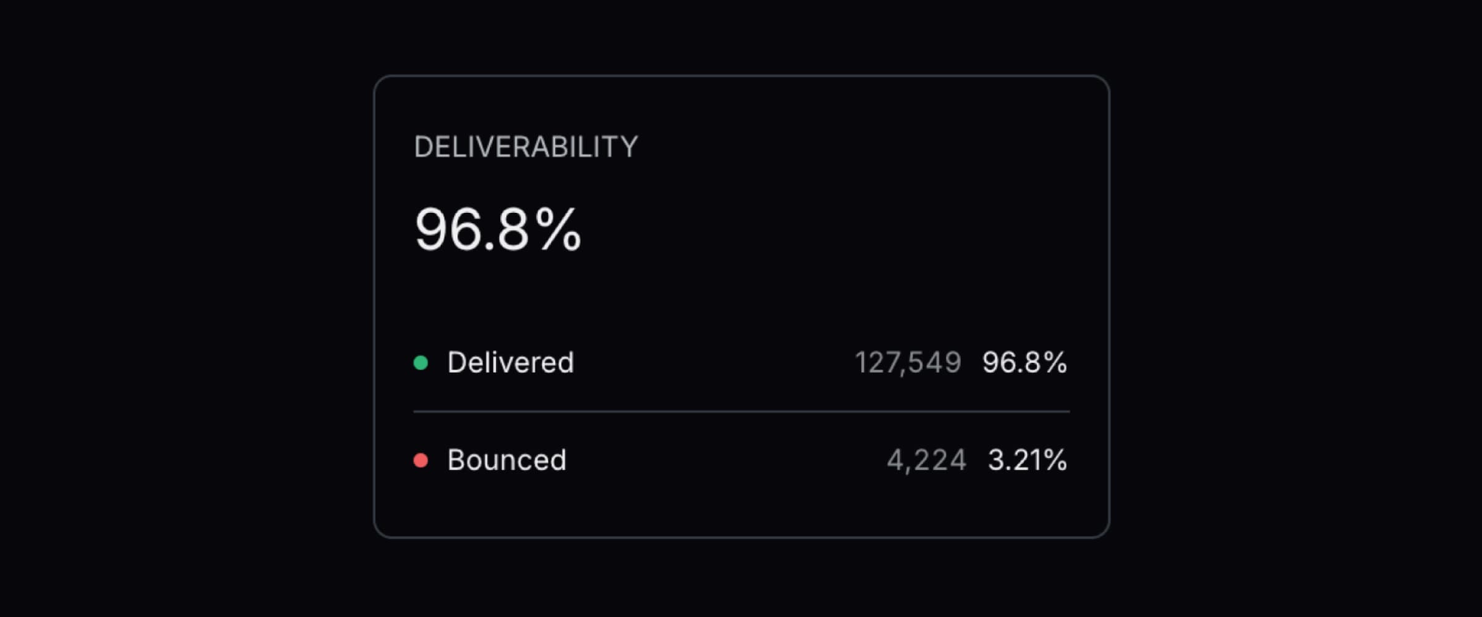The image size is (1482, 617).
Task: Click the first digit of 4,224
Action: pyautogui.click(x=895, y=460)
